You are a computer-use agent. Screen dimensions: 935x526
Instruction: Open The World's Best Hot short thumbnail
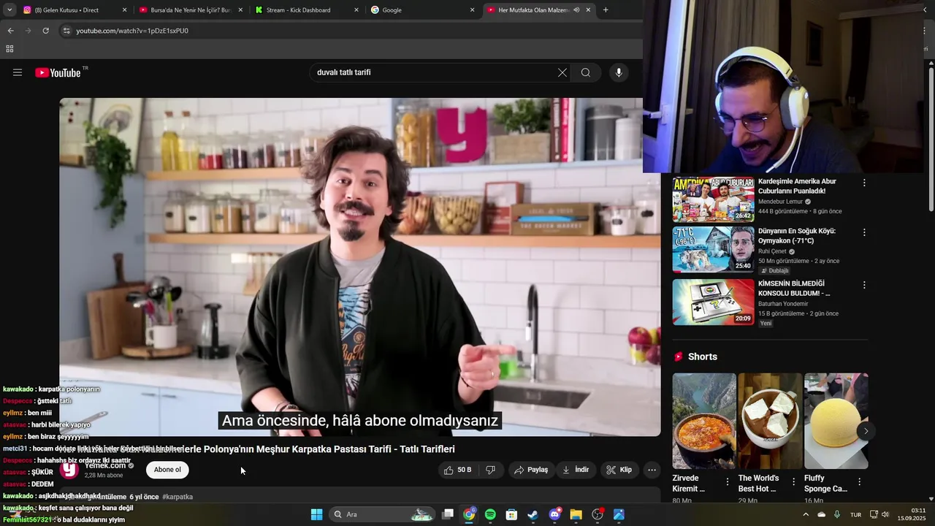tap(770, 421)
